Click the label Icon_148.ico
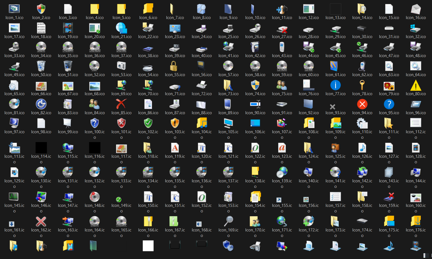 click(x=95, y=208)
